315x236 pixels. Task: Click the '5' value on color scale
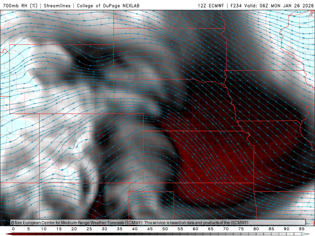click(28, 229)
